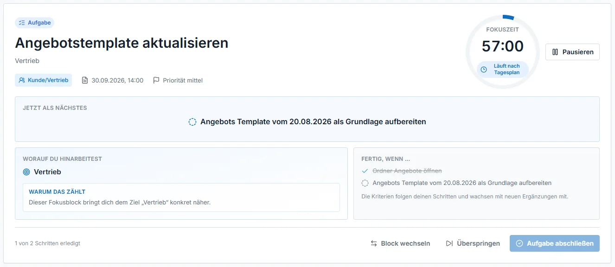Viewport: 615px width, 267px height.
Task: Click the checklist icon in the Aufgabe badge
Action: (22, 23)
